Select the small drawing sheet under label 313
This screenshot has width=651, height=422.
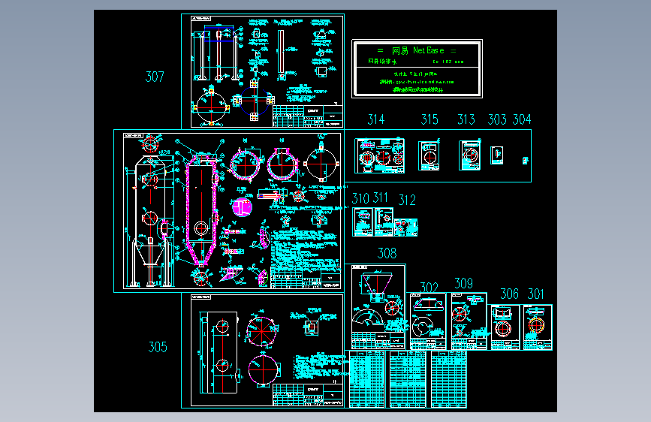pyautogui.click(x=469, y=155)
